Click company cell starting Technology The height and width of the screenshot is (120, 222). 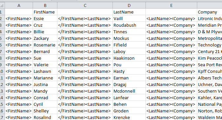(209, 45)
